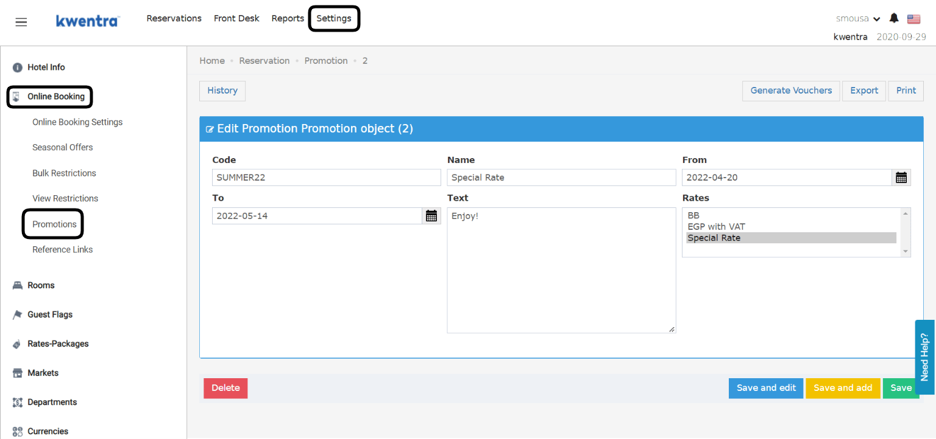Click the Online Booking sidebar icon
The height and width of the screenshot is (439, 936).
tap(16, 97)
